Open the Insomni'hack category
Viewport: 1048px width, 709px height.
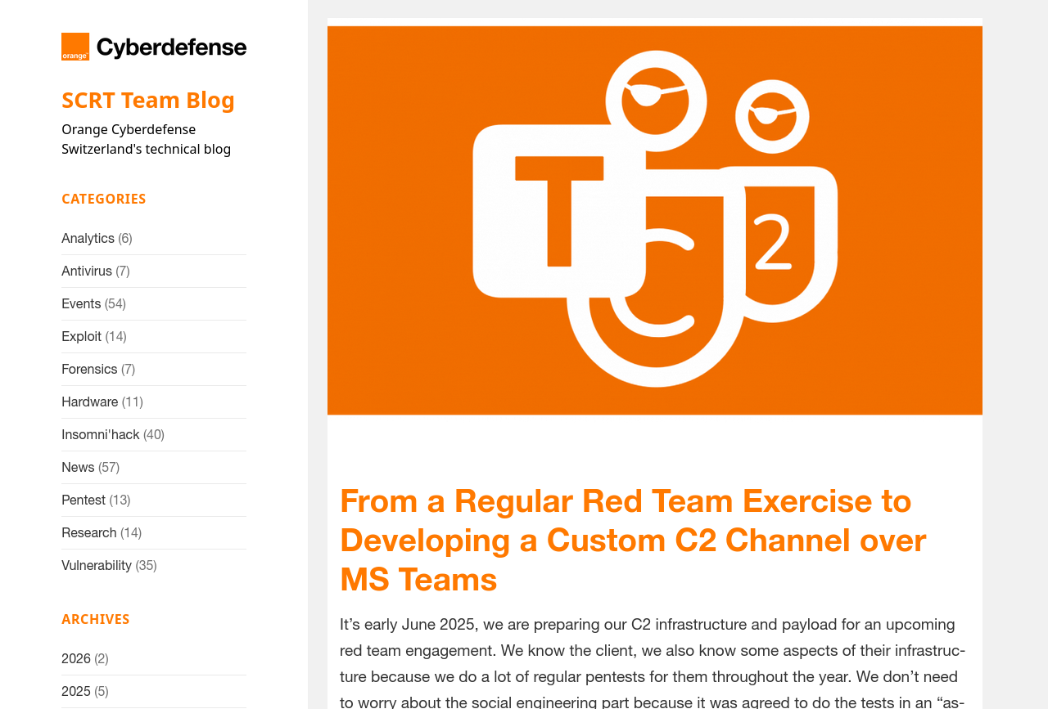point(100,435)
